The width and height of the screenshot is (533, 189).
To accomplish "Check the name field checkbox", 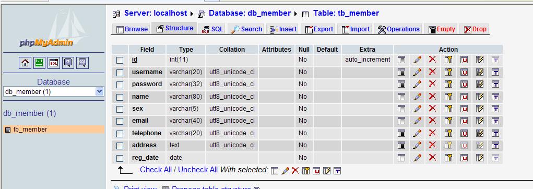I will click(120, 97).
